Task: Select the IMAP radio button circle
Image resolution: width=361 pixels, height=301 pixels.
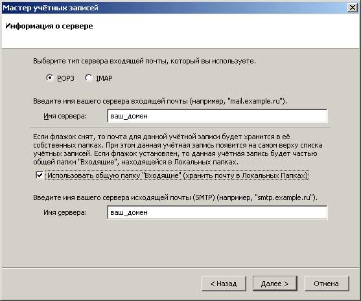Action: pyautogui.click(x=88, y=78)
